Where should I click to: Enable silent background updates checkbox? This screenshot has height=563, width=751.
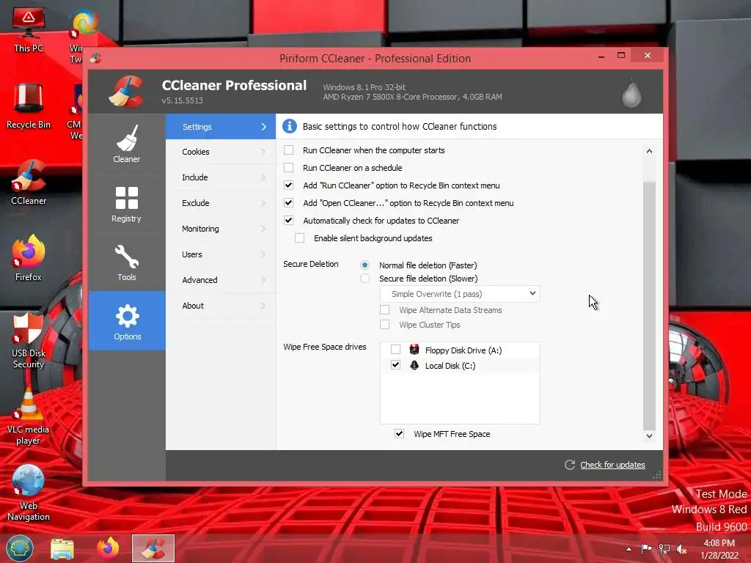(299, 238)
